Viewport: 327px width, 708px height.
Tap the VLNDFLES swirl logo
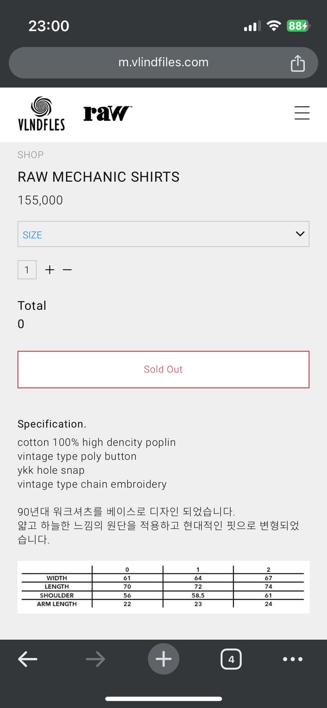tap(42, 113)
